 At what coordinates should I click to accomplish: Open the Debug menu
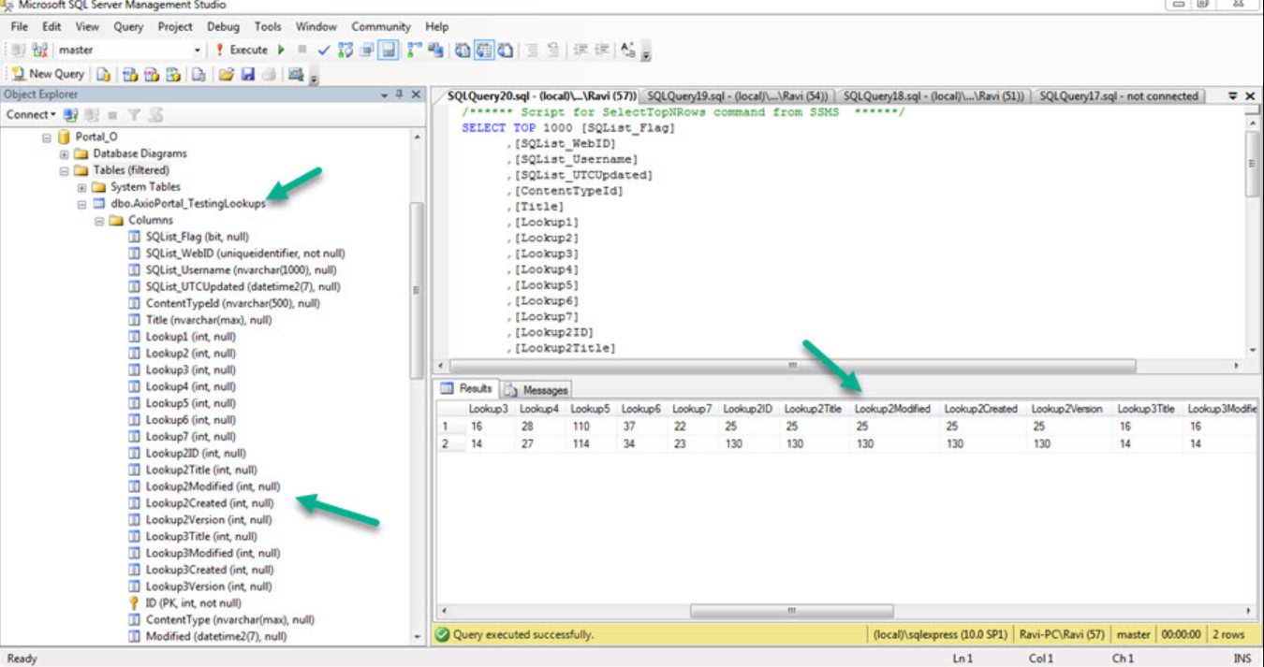[x=223, y=26]
